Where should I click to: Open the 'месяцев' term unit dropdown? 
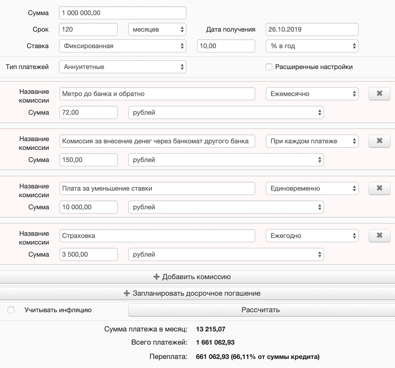coord(157,29)
